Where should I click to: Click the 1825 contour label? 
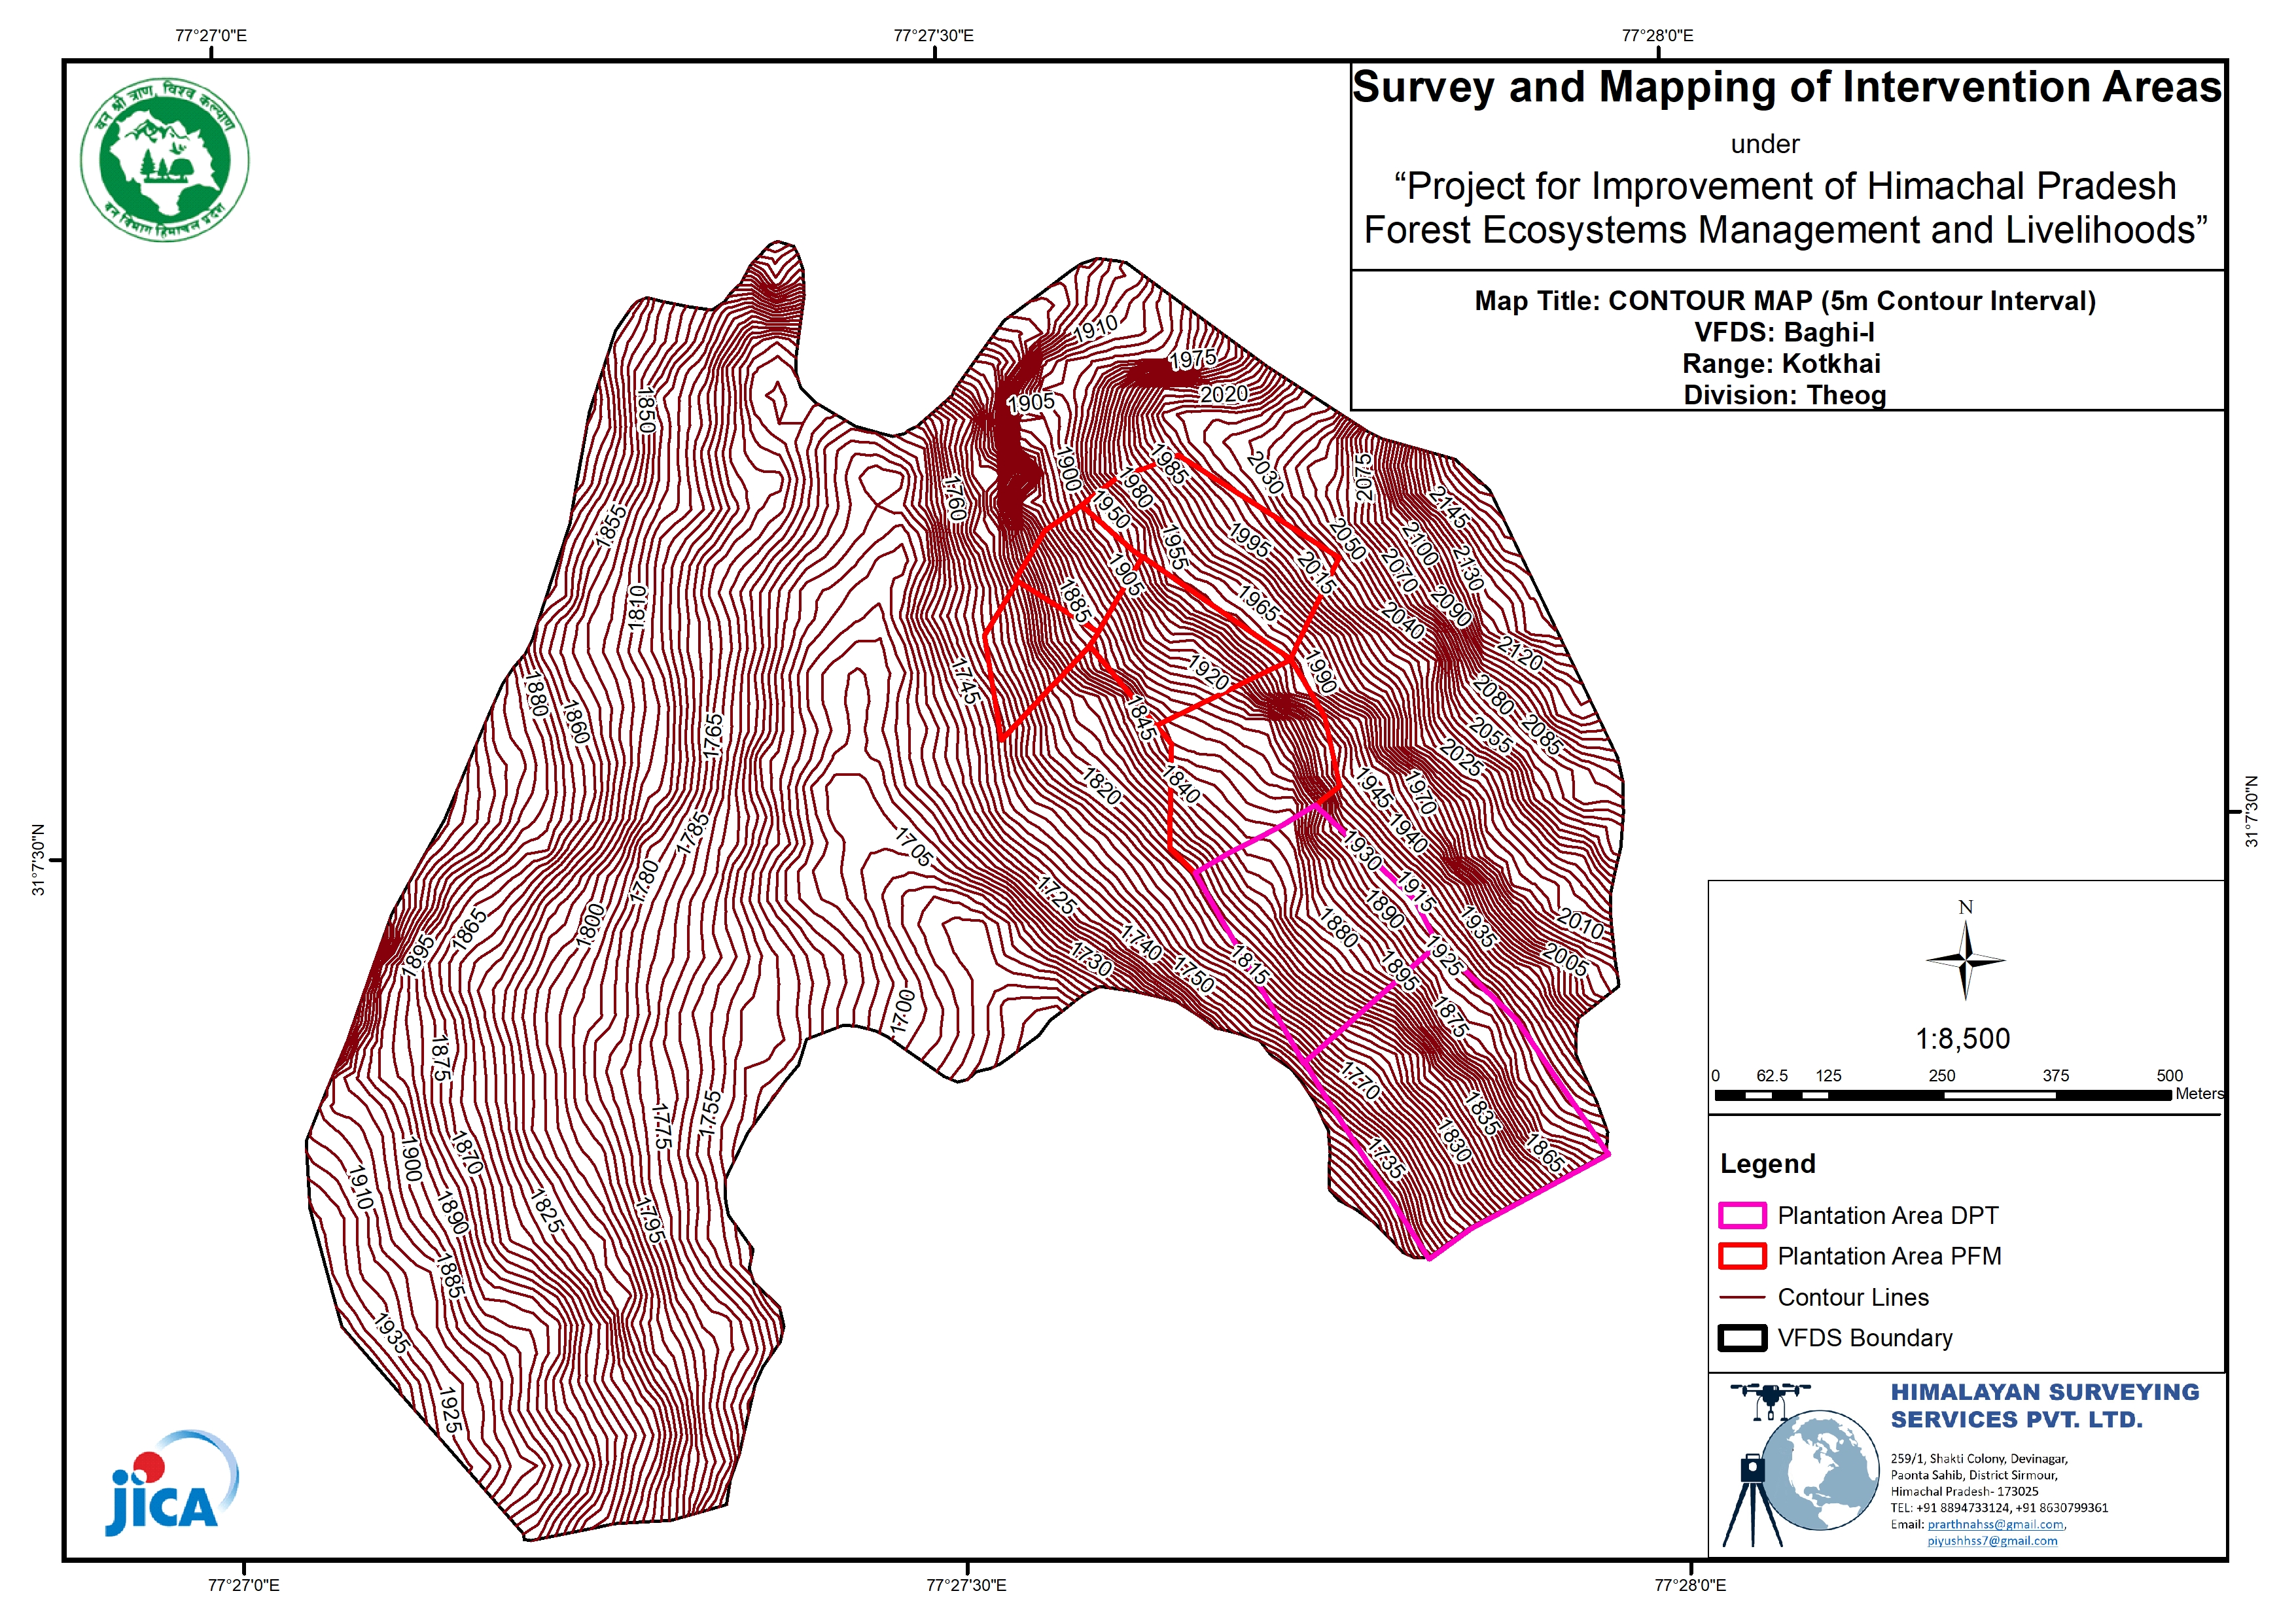coord(546,1211)
